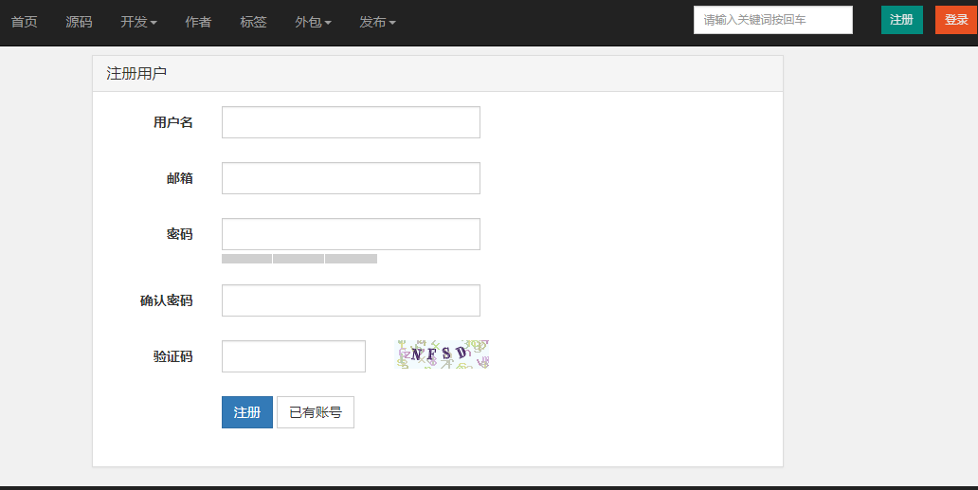Image resolution: width=978 pixels, height=490 pixels.
Task: Click the 注册用户 panel heading
Action: tap(136, 74)
